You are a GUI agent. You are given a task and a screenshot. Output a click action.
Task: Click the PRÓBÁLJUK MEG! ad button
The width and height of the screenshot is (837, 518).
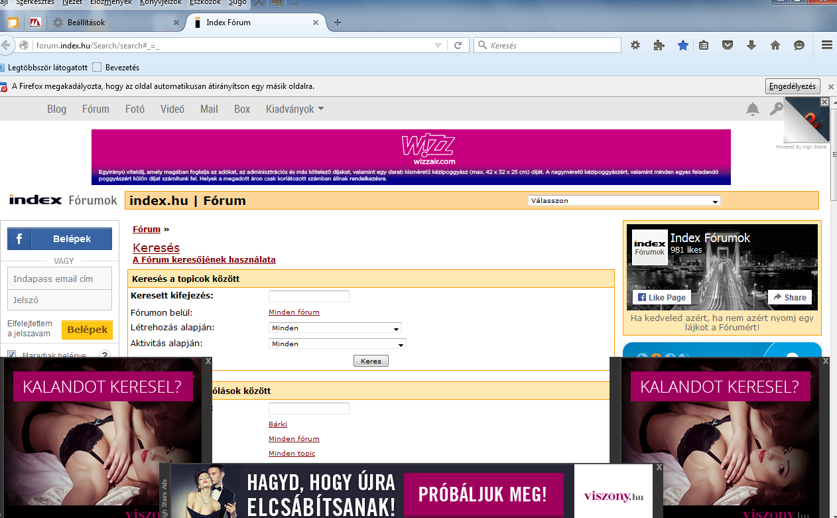pyautogui.click(x=483, y=494)
